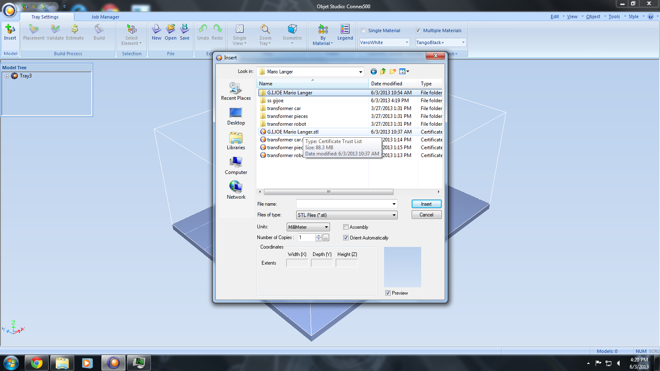Click the Insert model icon in ribbon
The height and width of the screenshot is (371, 660).
(10, 32)
